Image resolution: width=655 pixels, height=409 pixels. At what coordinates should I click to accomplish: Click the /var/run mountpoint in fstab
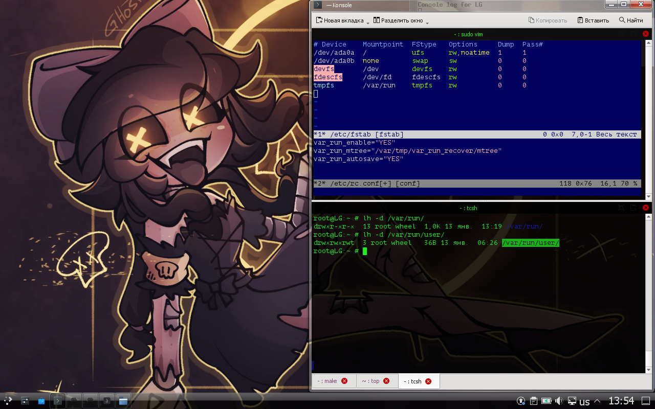point(379,85)
